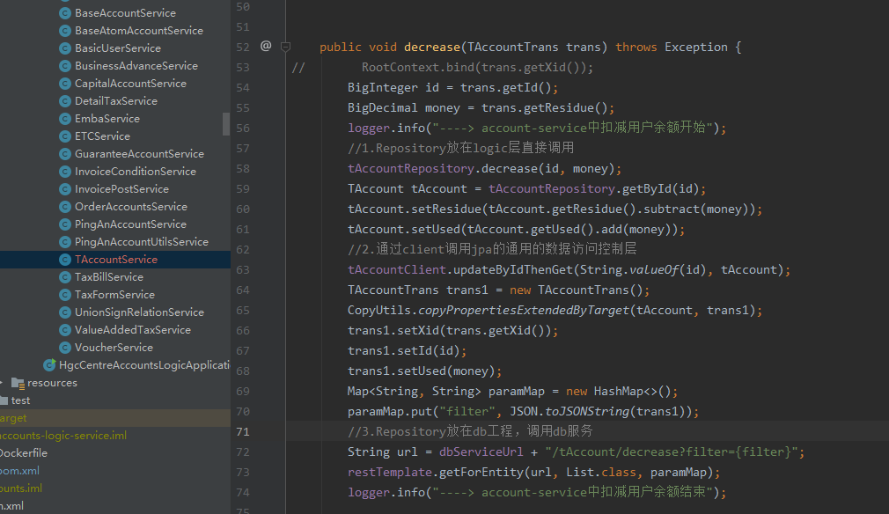Screen dimensions: 889x514
Task: Click line number 71 in the gutter
Action: coord(243,432)
